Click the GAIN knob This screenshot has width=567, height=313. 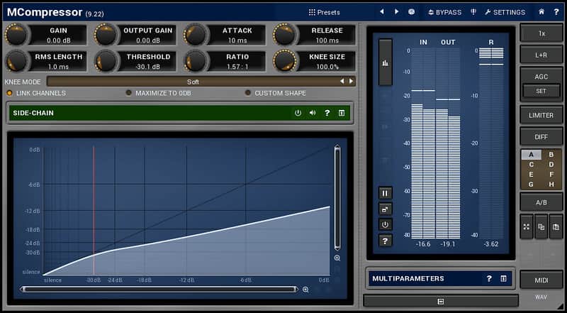pos(16,35)
